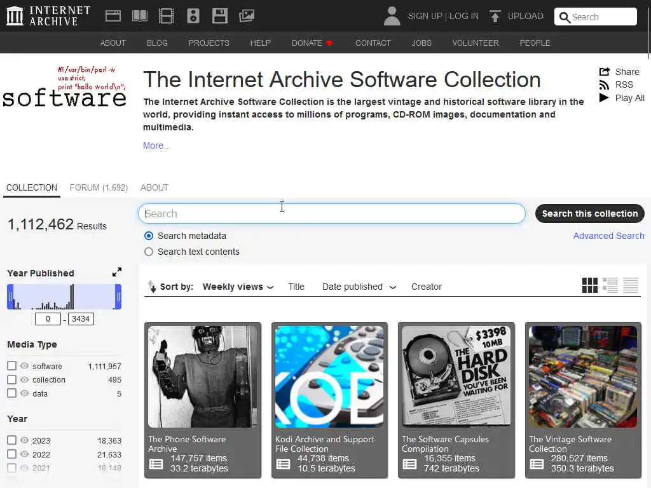Hide 2023 results via eye icon
The width and height of the screenshot is (651, 488).
[25, 440]
